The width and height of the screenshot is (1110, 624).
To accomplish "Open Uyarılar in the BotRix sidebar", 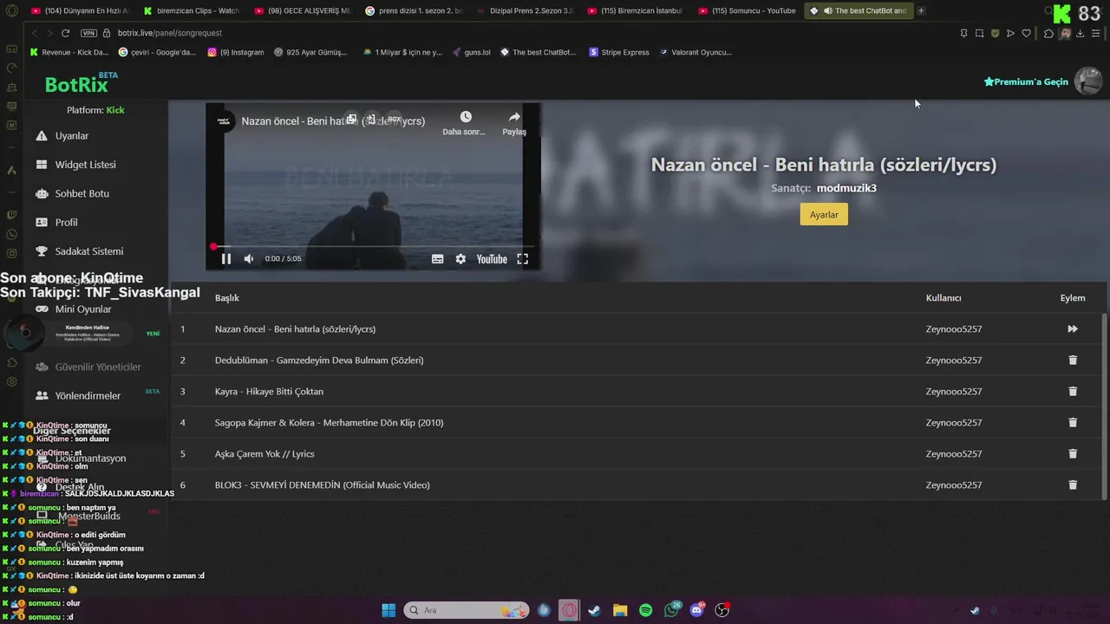I will [x=71, y=135].
